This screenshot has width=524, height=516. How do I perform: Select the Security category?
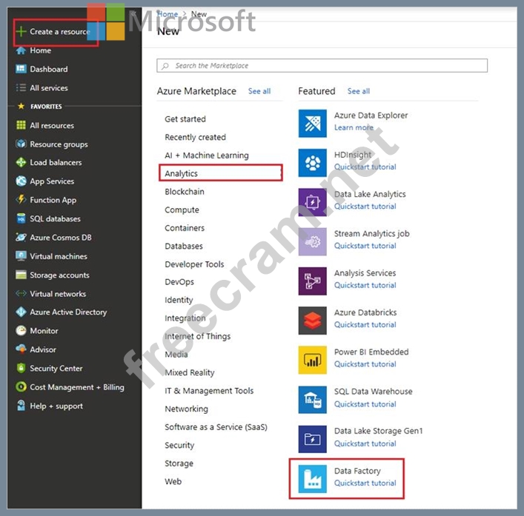point(179,445)
